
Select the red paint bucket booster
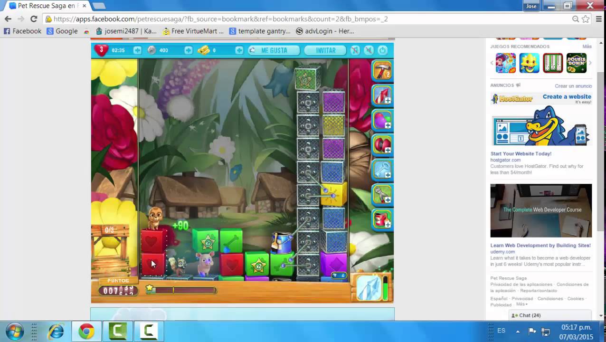coord(382,219)
